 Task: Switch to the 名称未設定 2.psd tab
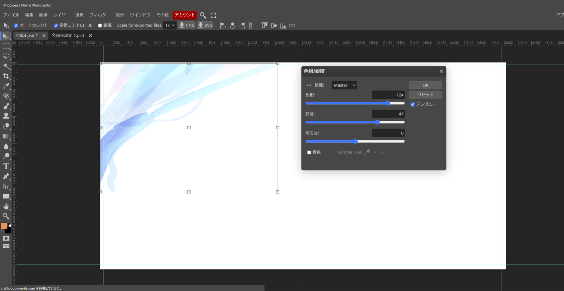68,36
